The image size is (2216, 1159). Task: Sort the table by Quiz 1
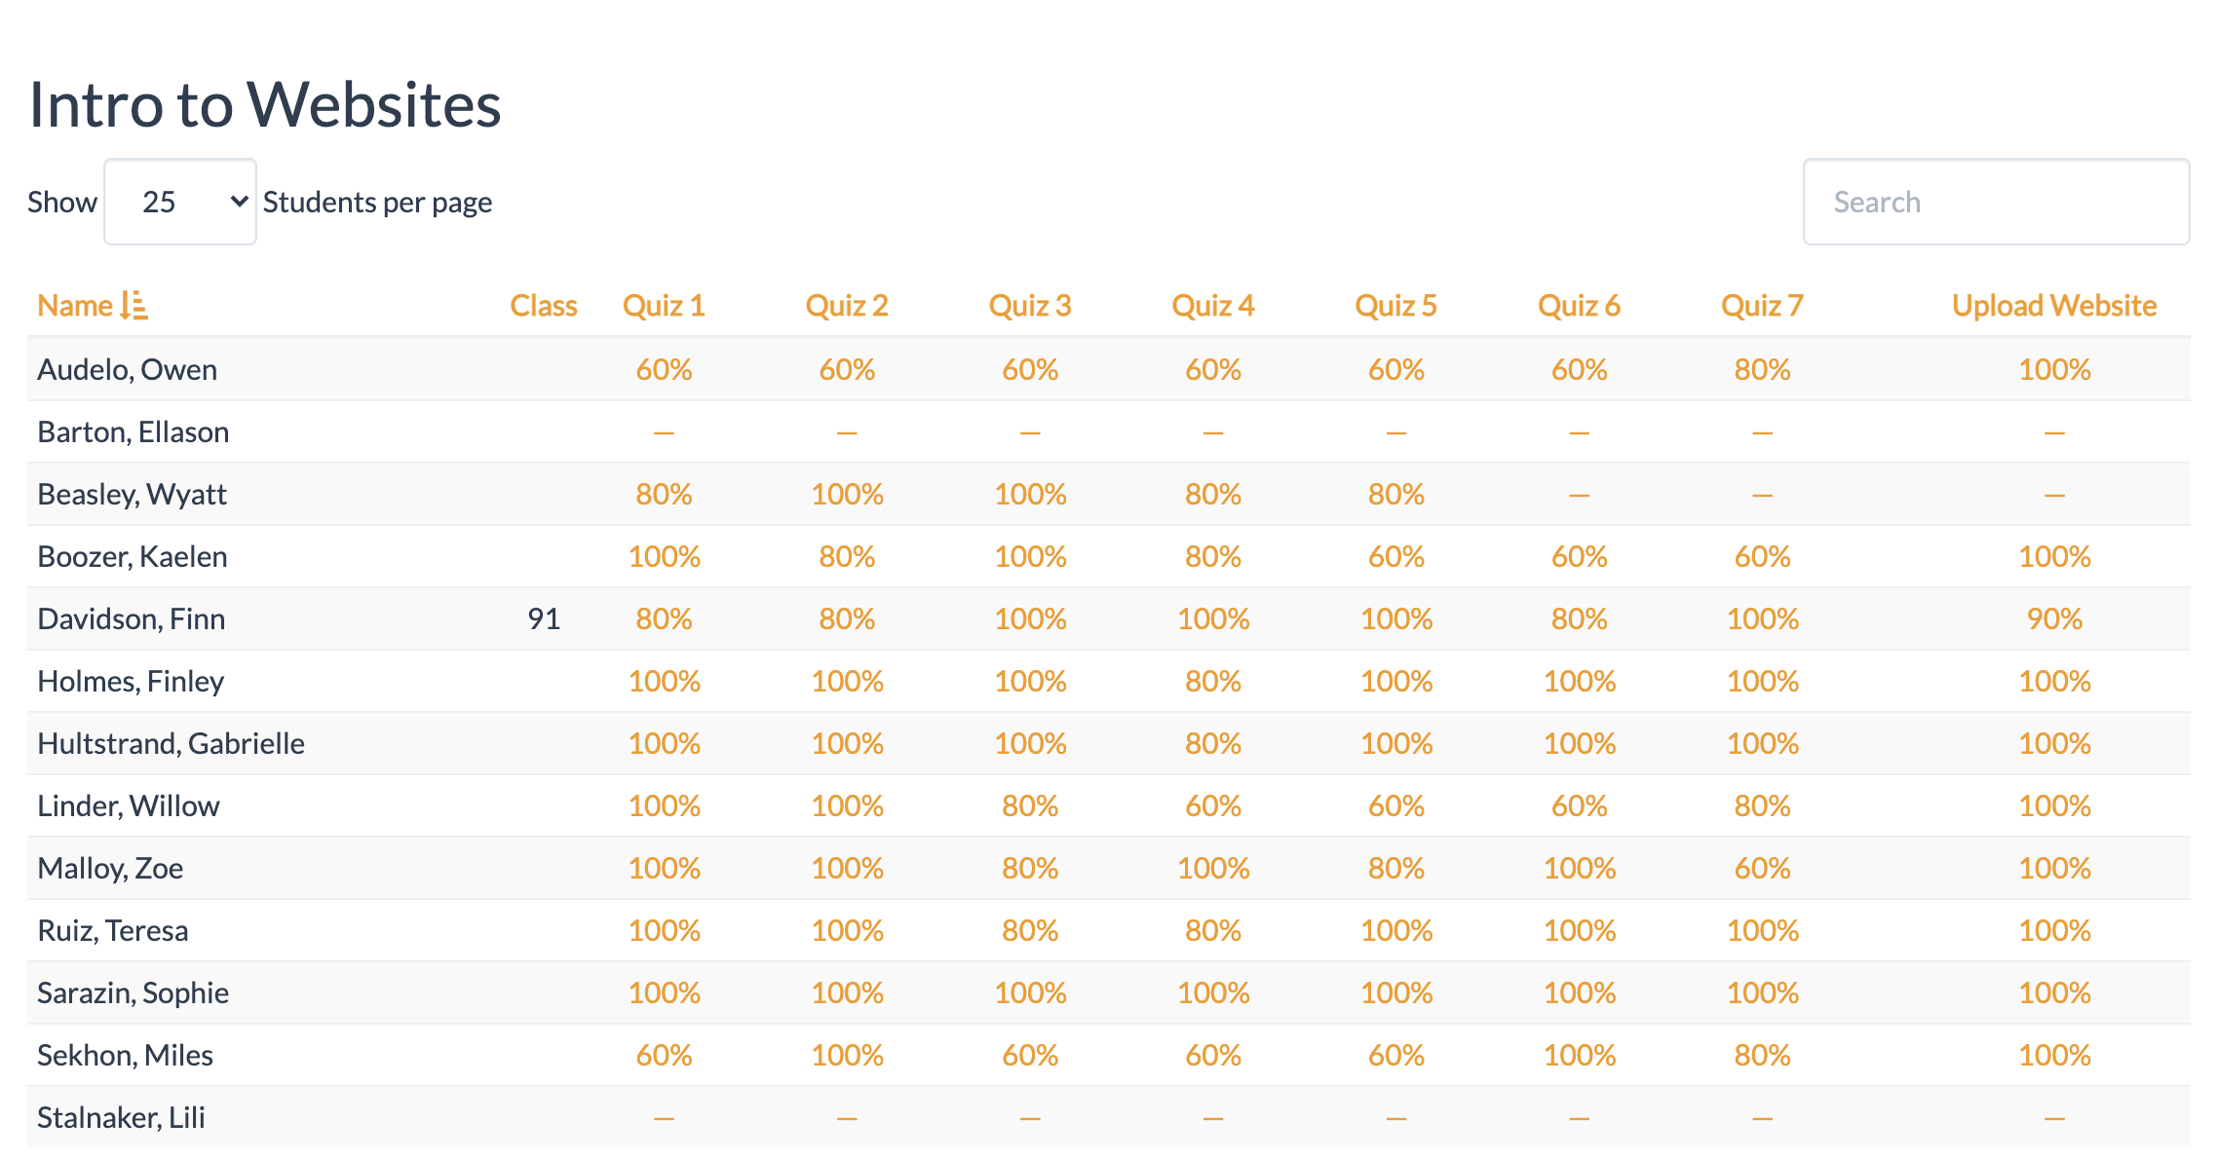(664, 306)
